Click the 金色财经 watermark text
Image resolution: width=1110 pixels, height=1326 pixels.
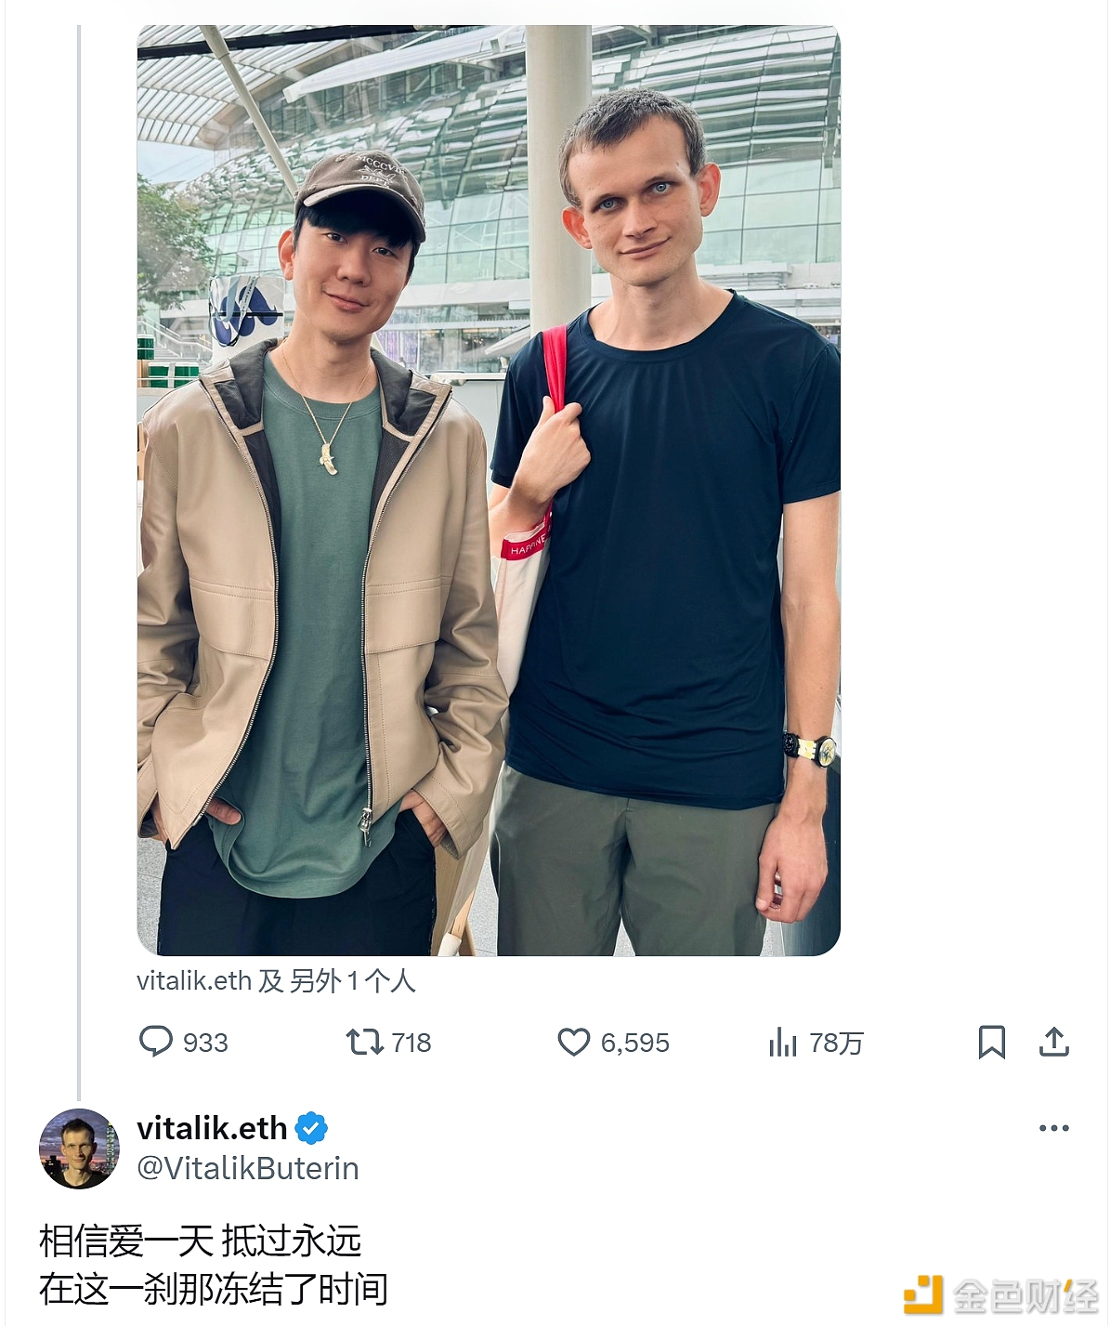tap(1025, 1295)
